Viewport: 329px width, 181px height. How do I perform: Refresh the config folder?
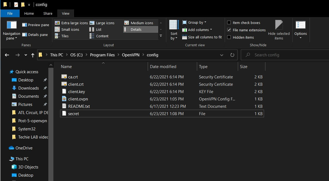pos(232,55)
